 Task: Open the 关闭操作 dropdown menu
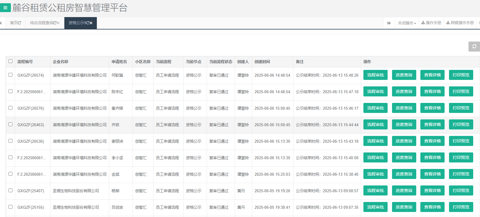(406, 23)
